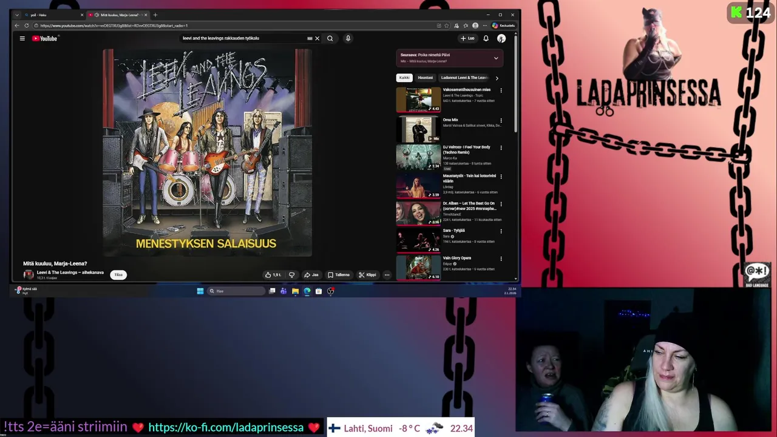Run the search with magnifier button
Screen dimensions: 777x437
[330, 38]
